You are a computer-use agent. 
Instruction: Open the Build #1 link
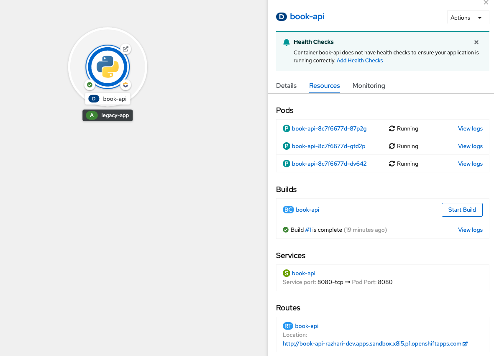tap(308, 230)
